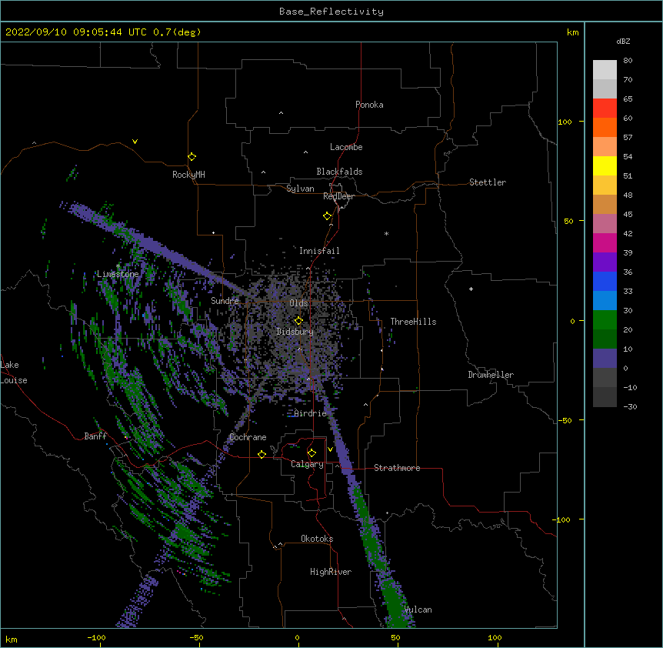Click the RockyMH label on map
Viewport: 663px width, 648px height.
click(x=188, y=175)
